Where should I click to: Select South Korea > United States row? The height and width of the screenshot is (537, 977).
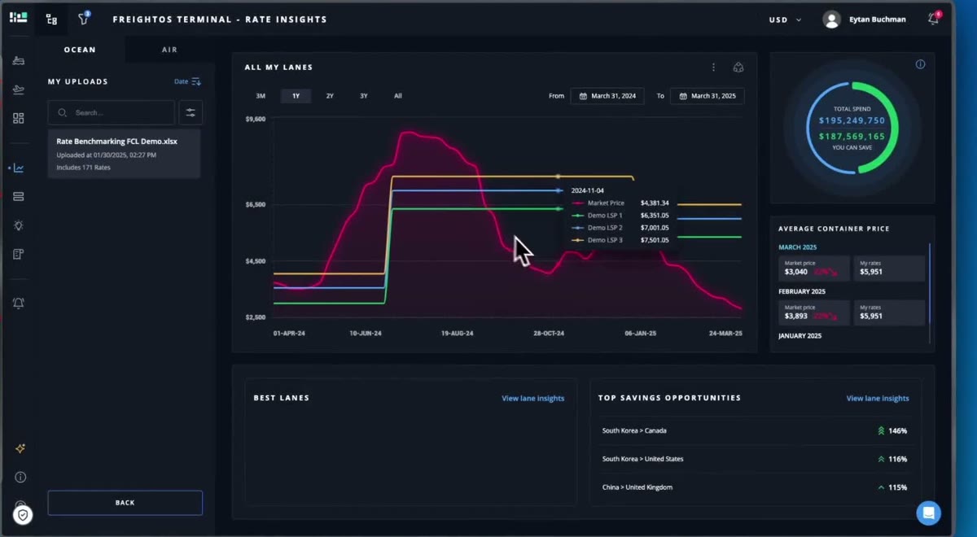pyautogui.click(x=755, y=459)
